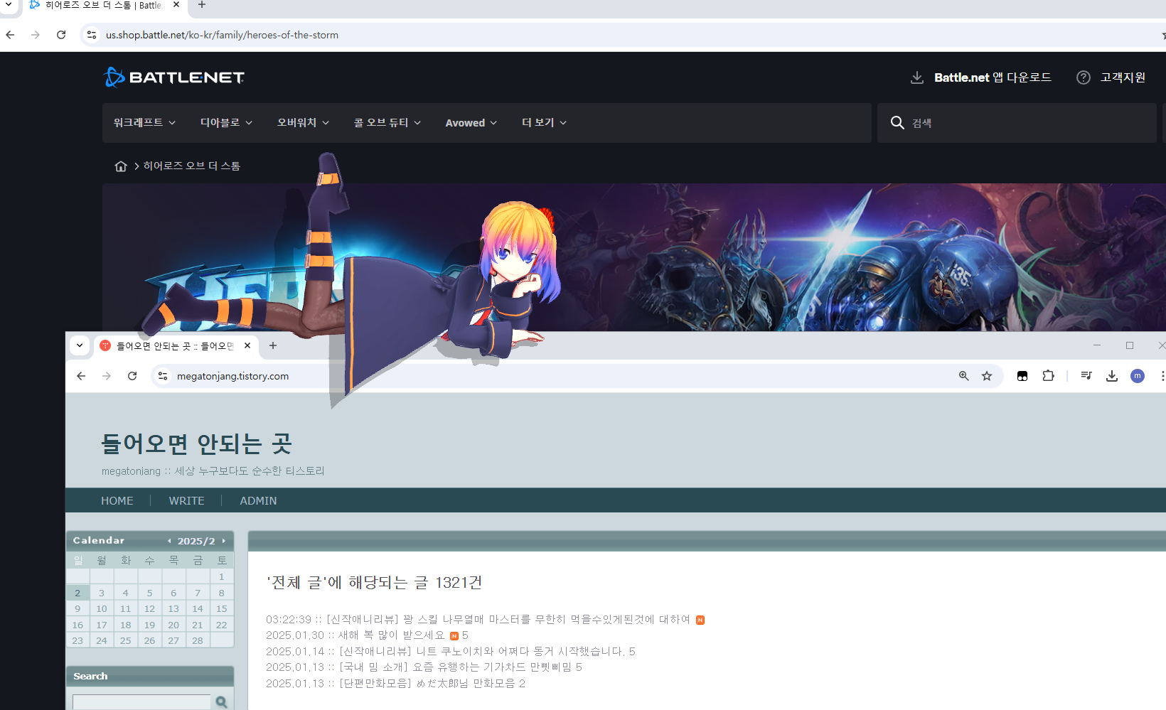The width and height of the screenshot is (1166, 710).
Task: Open the HOME blog menu item
Action: [x=117, y=501]
